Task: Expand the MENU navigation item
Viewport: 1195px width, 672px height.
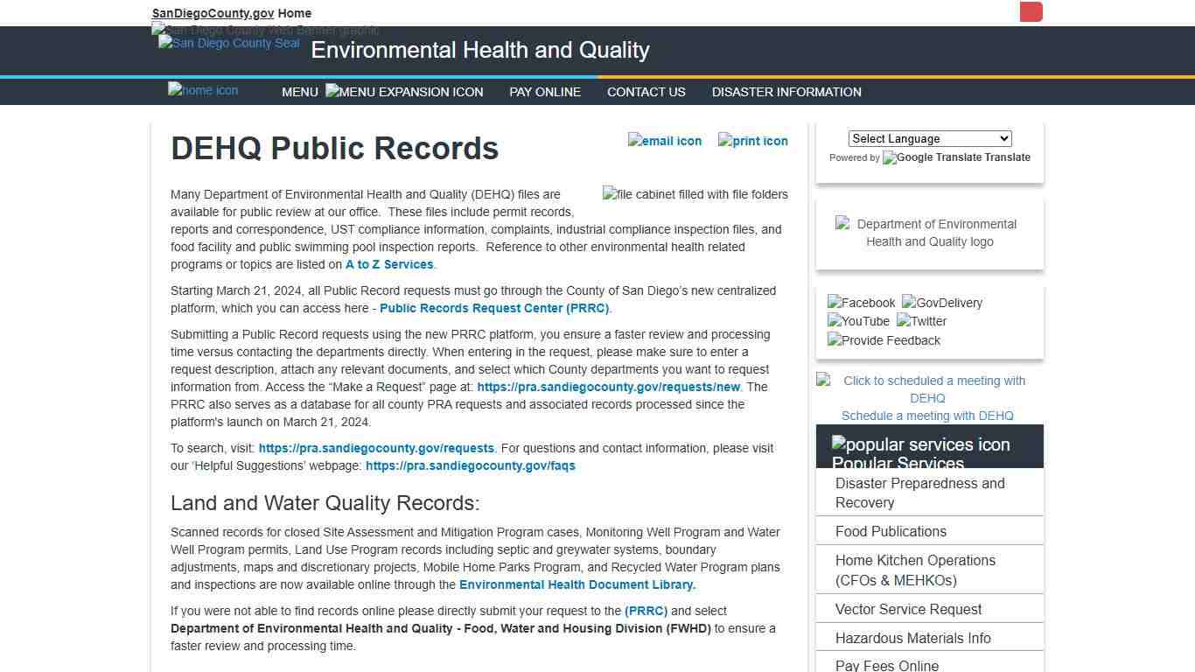Action: click(300, 92)
